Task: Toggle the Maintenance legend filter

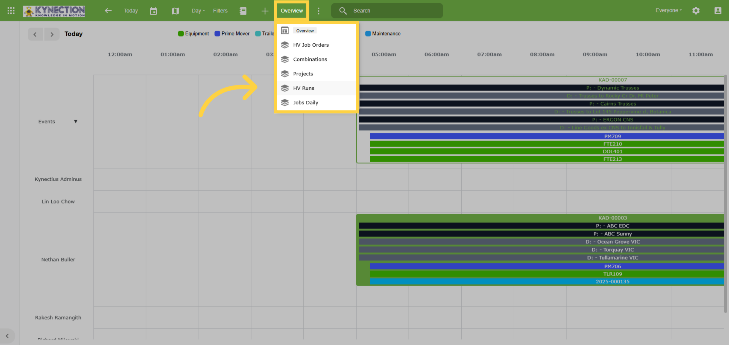Action: 383,34
